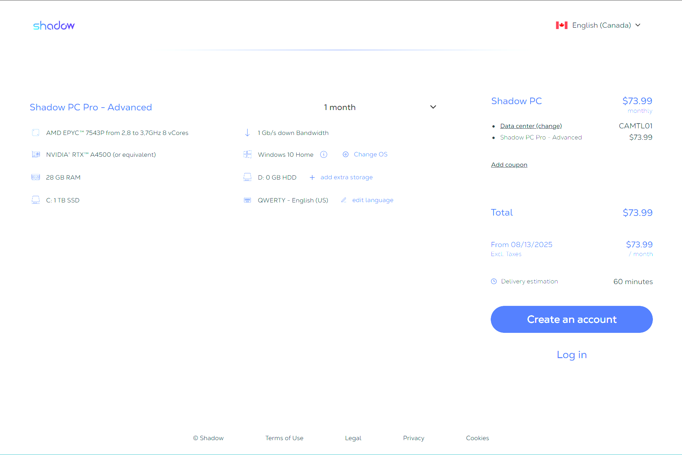This screenshot has height=455, width=682.
Task: Click the Canadian flag icon
Action: click(561, 25)
